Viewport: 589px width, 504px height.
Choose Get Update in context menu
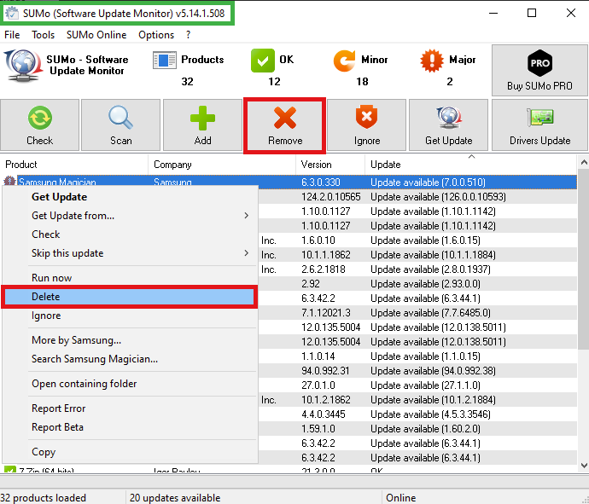[129, 197]
